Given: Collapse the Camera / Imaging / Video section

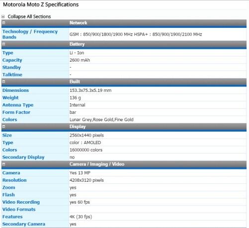Looking at the screenshot, I should (x=3, y=164).
